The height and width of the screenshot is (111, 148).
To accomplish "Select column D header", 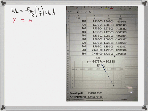I will click(x=121, y=16).
